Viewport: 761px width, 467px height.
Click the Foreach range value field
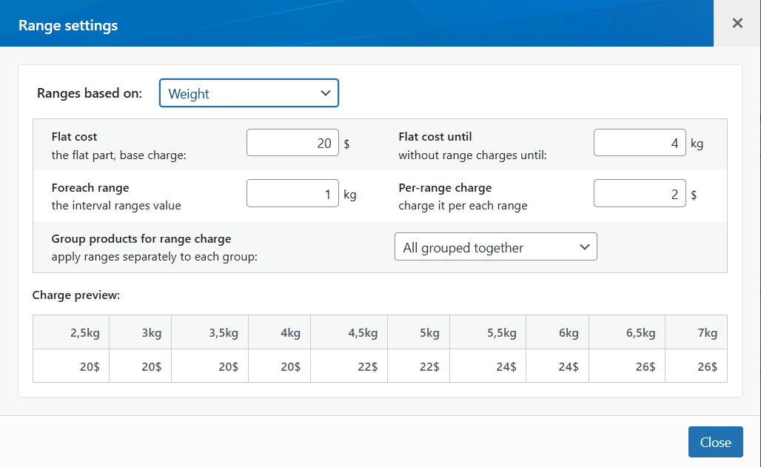pos(292,194)
